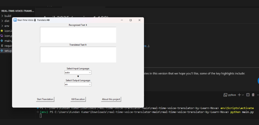Click inside the Translated Text box
The image size is (259, 125).
click(78, 55)
